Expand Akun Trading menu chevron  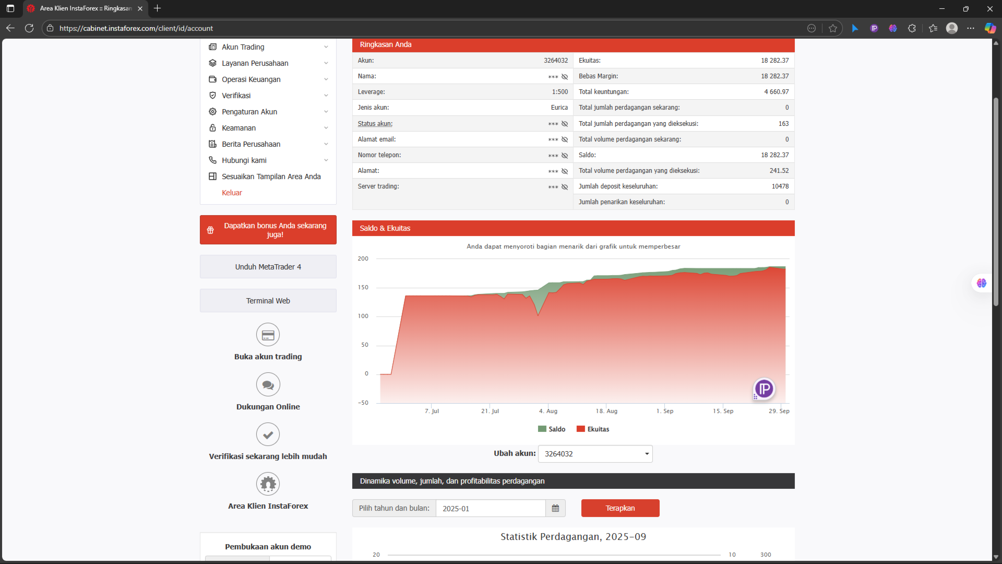326,47
